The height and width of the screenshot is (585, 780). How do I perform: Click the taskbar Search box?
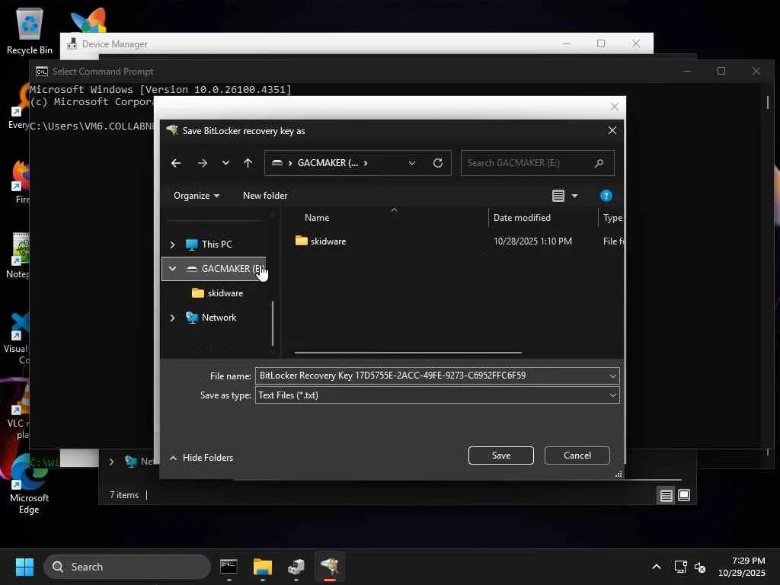(x=127, y=567)
